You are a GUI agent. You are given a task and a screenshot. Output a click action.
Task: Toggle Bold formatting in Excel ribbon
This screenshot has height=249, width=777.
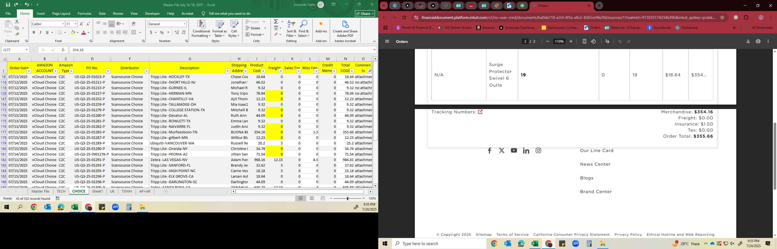[34, 32]
